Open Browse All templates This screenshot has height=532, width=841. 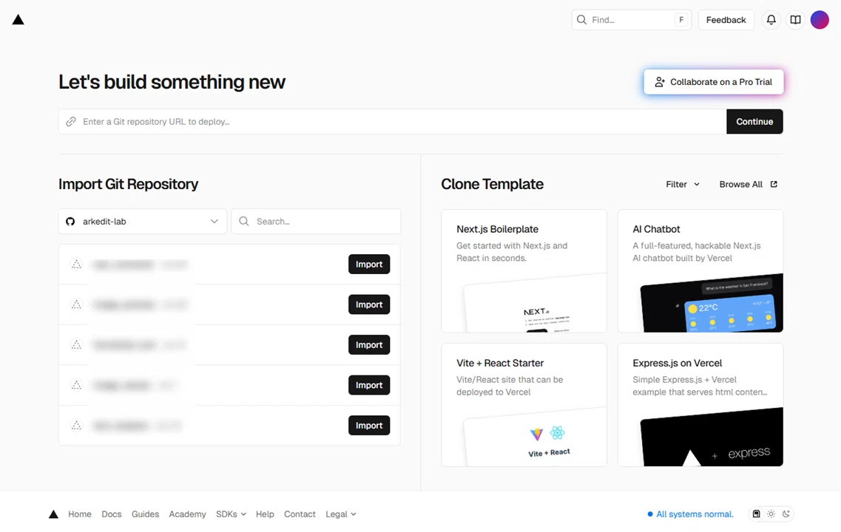(x=749, y=184)
